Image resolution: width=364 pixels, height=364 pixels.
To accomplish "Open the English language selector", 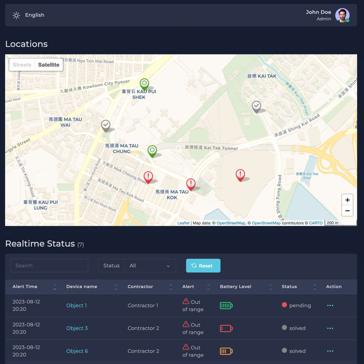I will point(35,15).
